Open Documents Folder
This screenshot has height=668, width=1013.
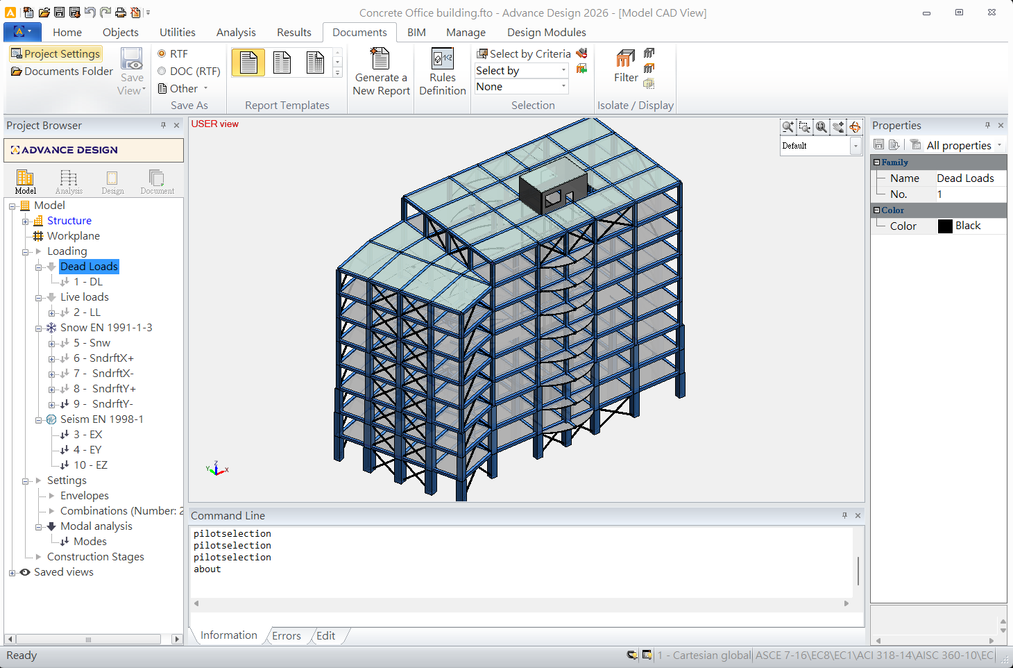62,72
